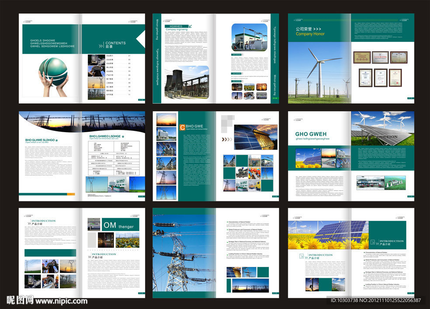Click the BHO LGHWEO LSDHGE heading
This screenshot has width=430, height=309.
coord(105,136)
